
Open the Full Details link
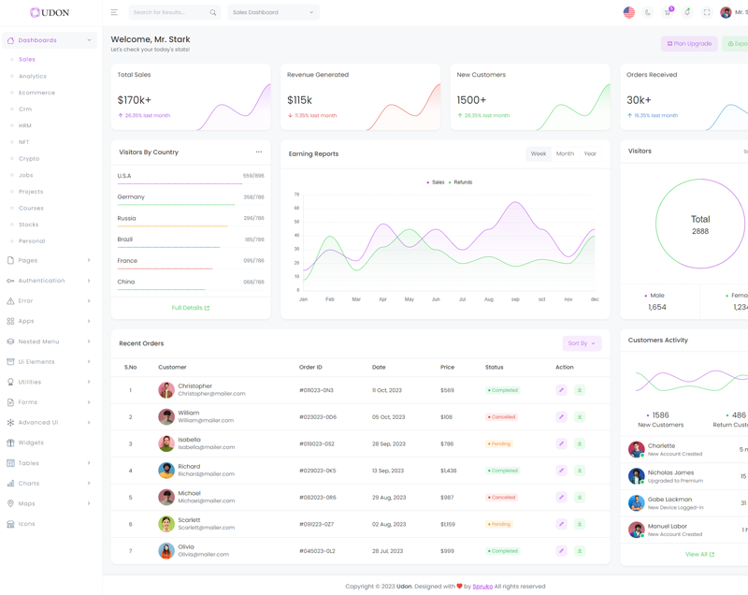pos(190,308)
